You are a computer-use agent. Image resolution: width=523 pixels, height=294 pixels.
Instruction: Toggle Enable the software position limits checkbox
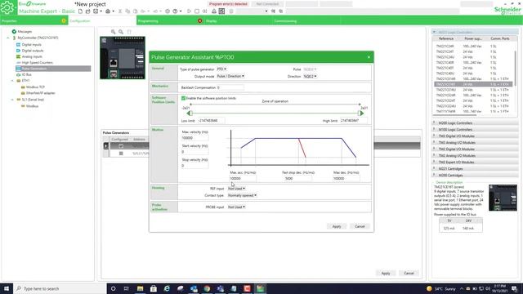coord(183,98)
